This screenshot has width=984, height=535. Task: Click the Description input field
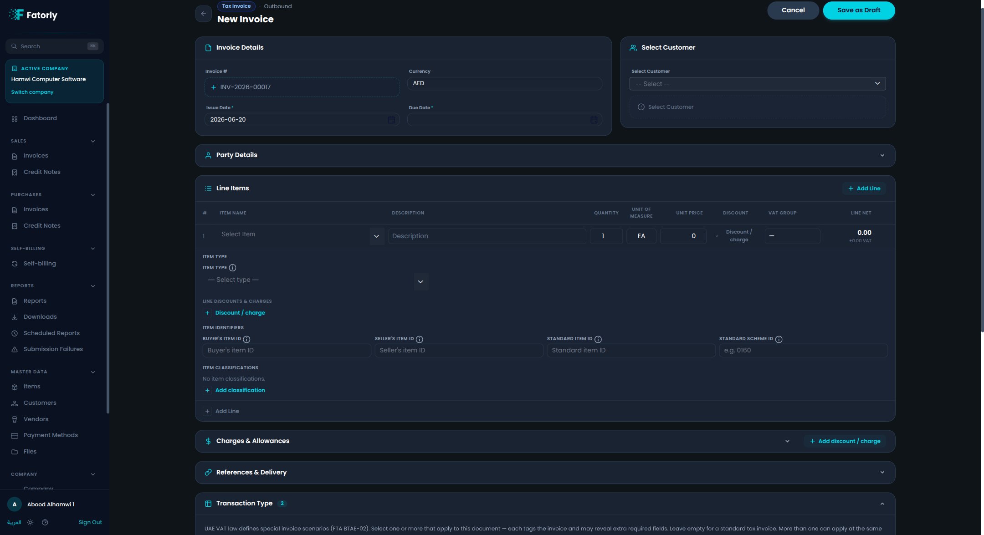(487, 236)
